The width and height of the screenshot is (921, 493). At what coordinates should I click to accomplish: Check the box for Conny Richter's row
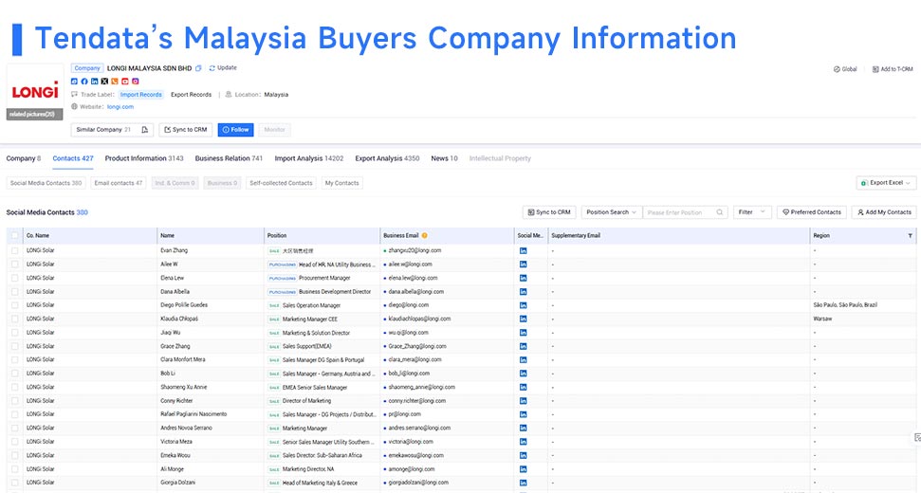(14, 401)
